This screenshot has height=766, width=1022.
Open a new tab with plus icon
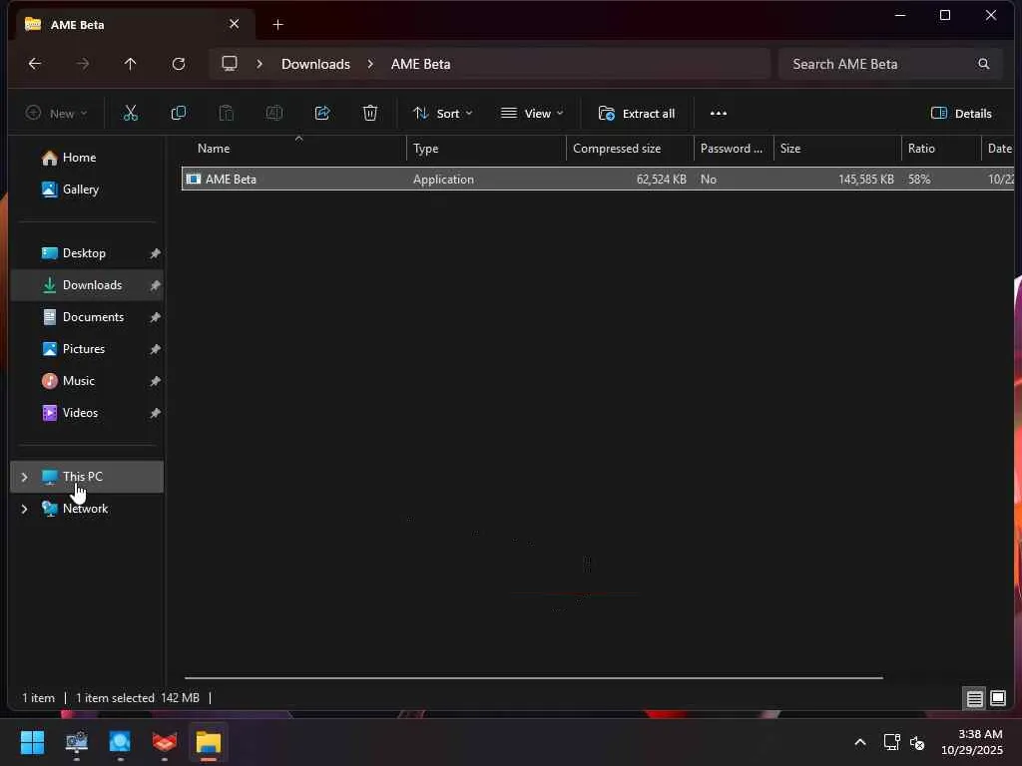tap(277, 25)
